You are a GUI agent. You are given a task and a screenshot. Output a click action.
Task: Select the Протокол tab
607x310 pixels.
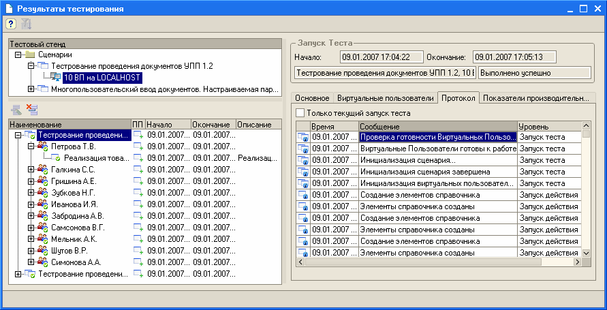458,97
